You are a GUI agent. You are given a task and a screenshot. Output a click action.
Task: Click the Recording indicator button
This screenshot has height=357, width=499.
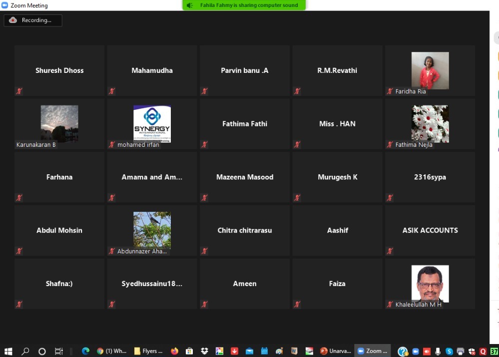pos(33,20)
